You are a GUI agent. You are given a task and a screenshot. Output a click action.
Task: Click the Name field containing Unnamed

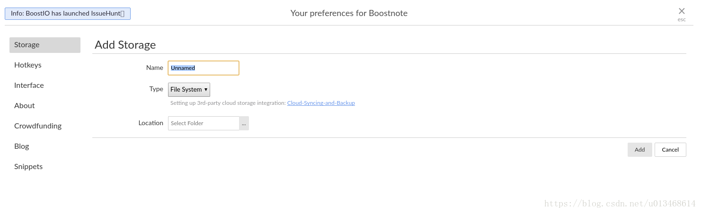[204, 68]
